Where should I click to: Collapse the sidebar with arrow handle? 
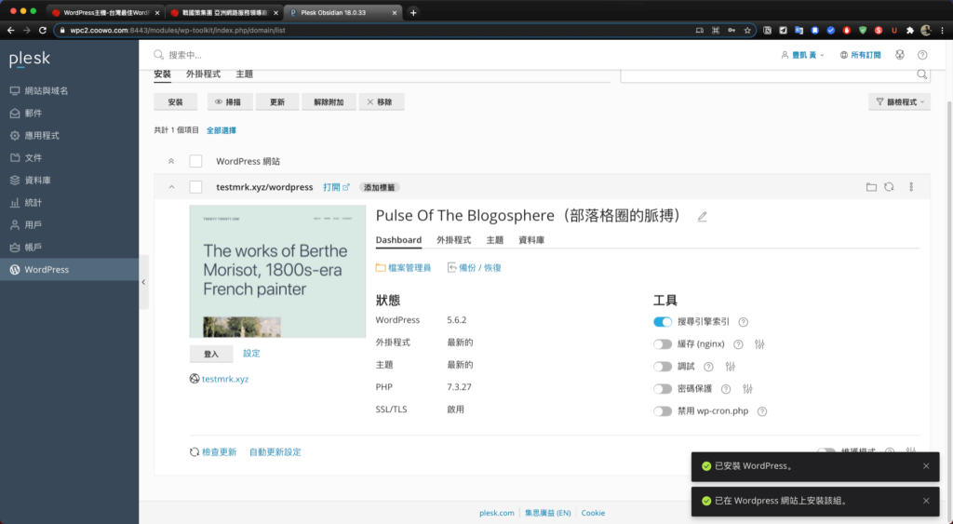(143, 282)
